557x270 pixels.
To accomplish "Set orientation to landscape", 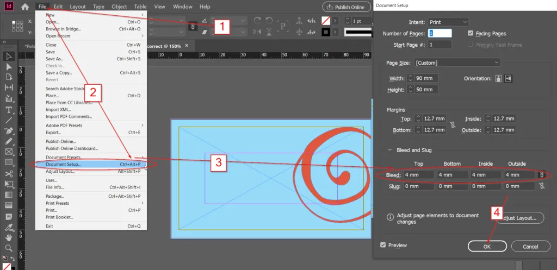I will click(x=508, y=79).
